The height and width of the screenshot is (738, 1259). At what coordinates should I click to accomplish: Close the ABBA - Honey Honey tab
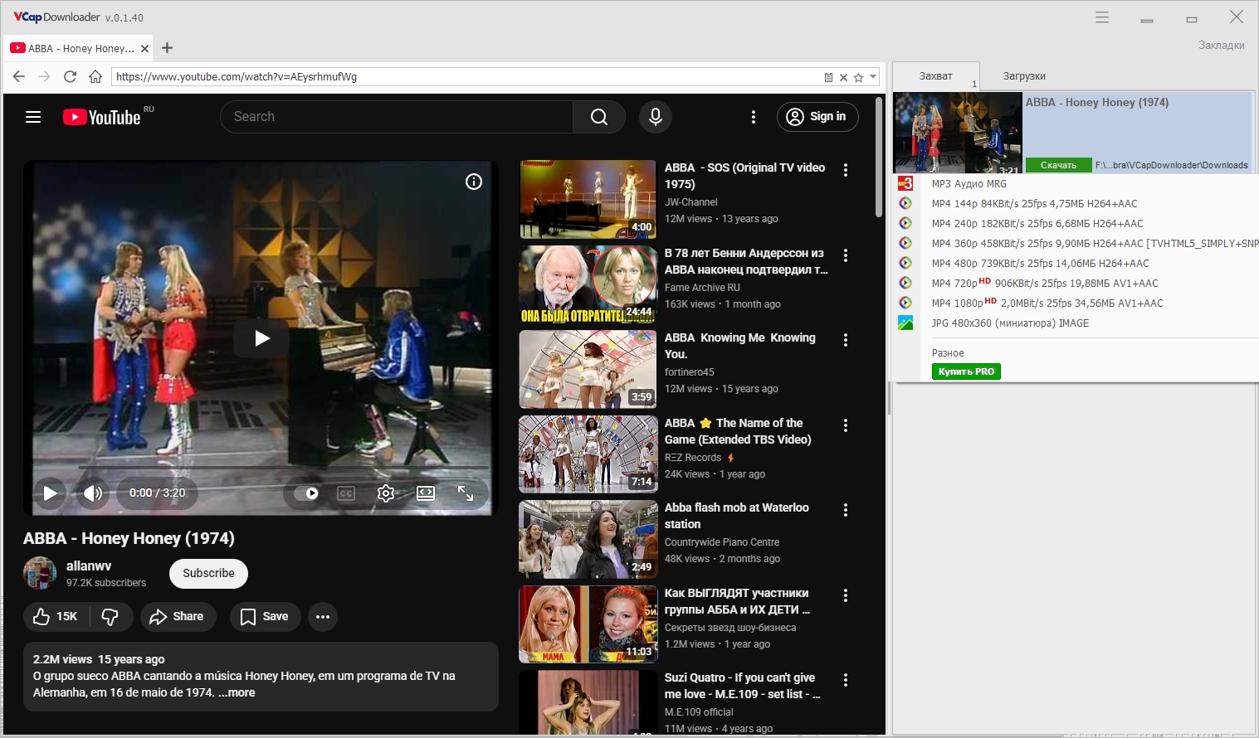point(145,48)
